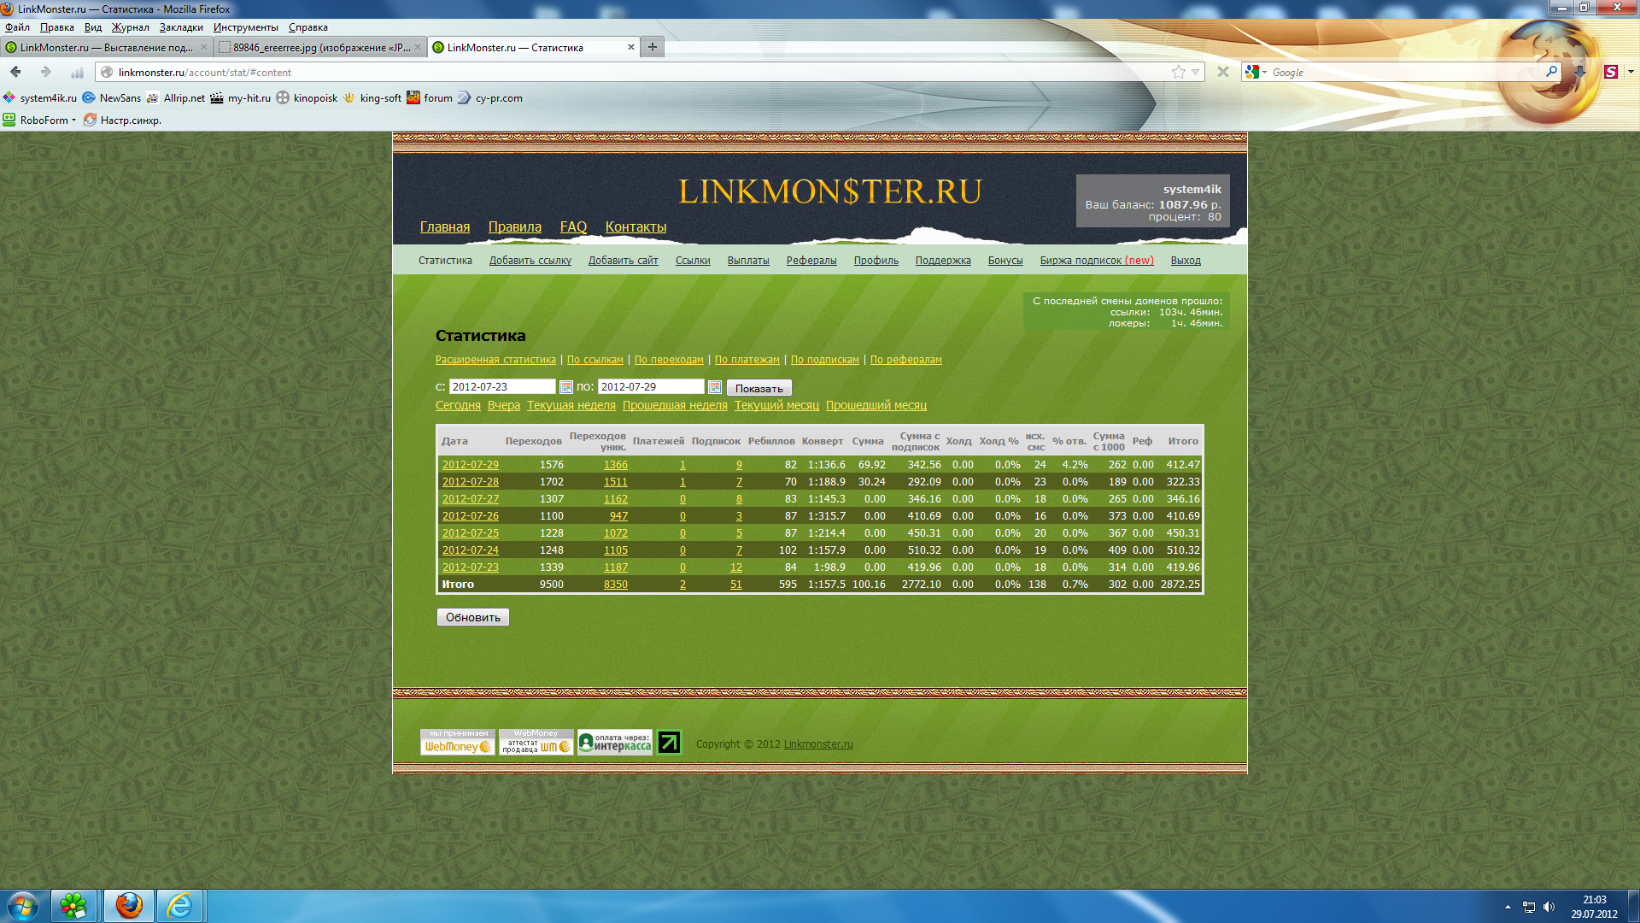Screen dimensions: 1640x923
Task: Open the Linkmonster.ru copyright link
Action: pyautogui.click(x=818, y=744)
